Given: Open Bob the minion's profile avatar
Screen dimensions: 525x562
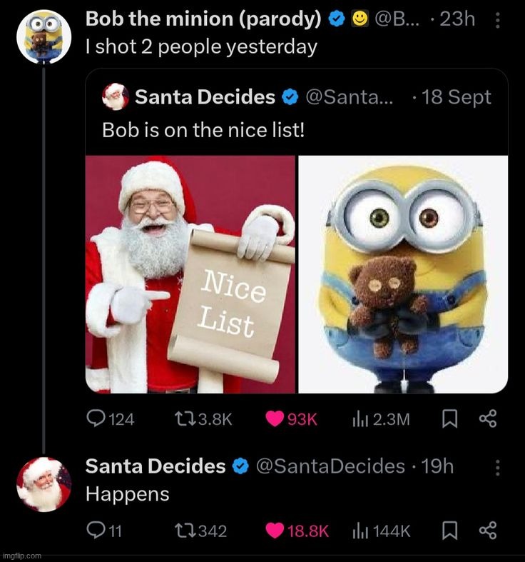Looking at the screenshot, I should pyautogui.click(x=42, y=35).
